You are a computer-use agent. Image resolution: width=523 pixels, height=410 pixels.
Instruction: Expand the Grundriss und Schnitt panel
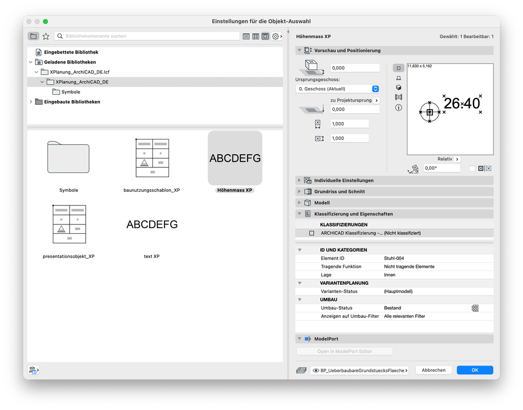[299, 191]
